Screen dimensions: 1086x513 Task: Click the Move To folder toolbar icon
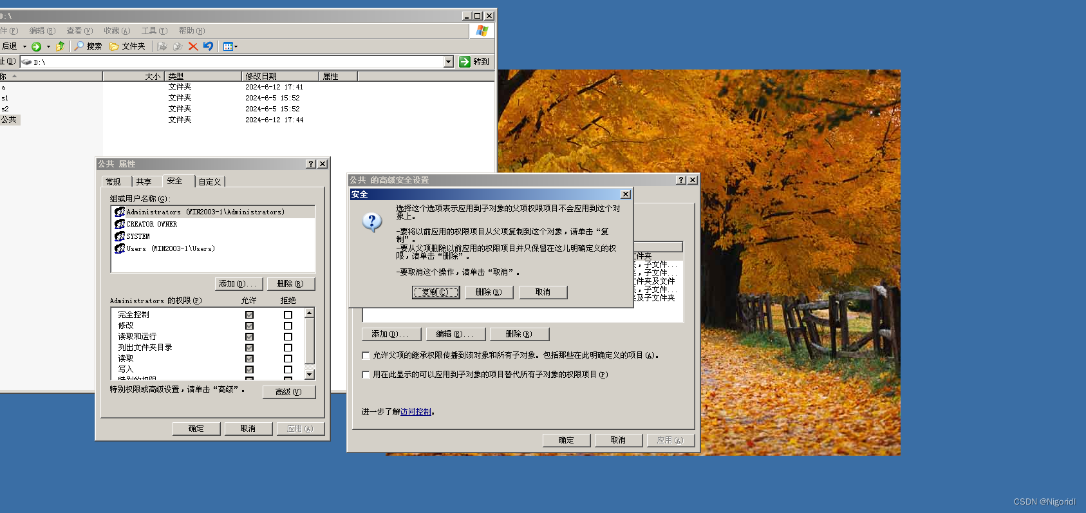pos(162,46)
